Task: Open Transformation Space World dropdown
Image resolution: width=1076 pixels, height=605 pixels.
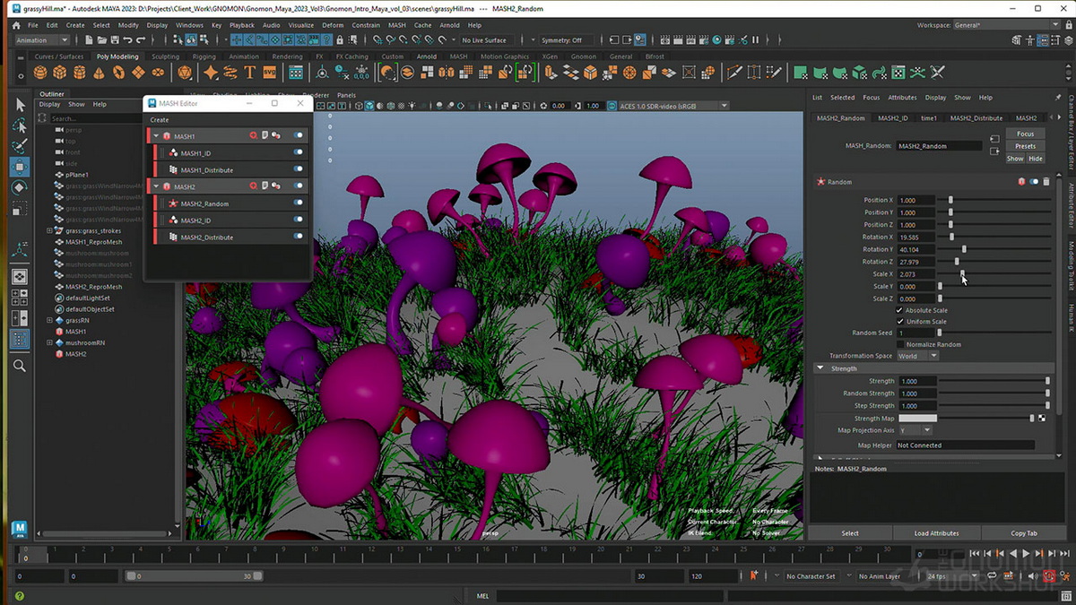Action: point(917,356)
